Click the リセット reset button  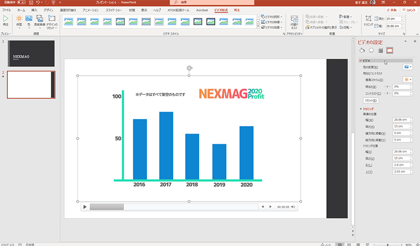[x=371, y=100]
